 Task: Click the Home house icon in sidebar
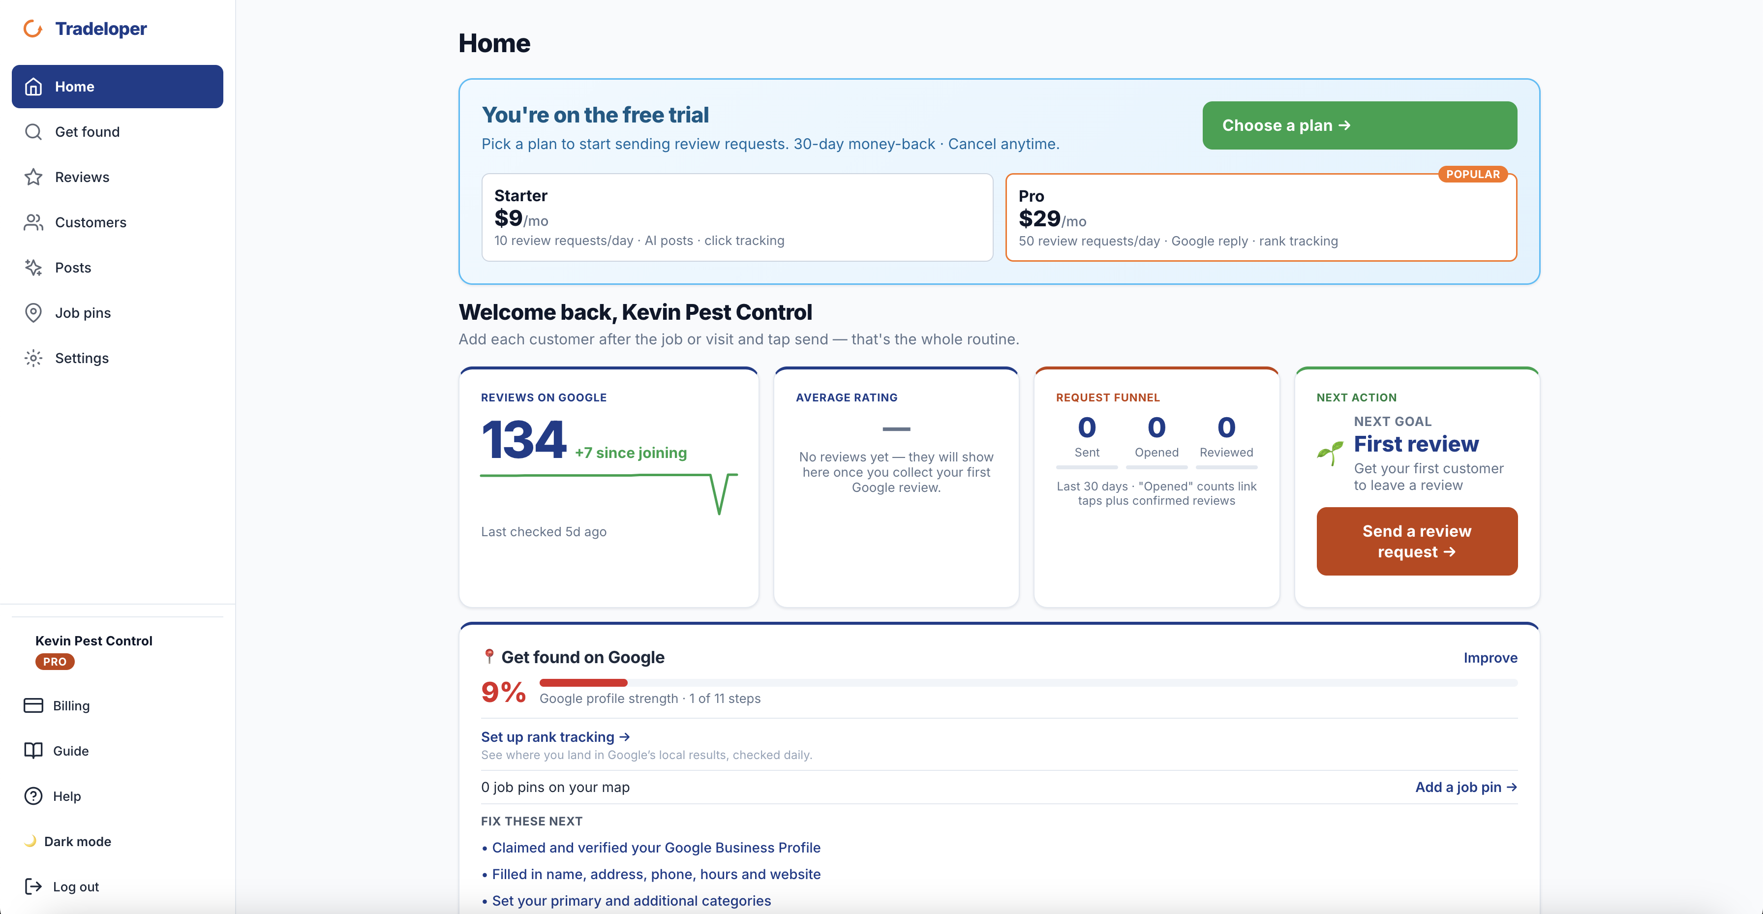pos(33,87)
